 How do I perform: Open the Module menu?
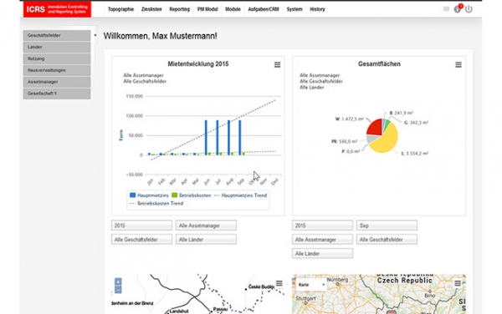pos(233,9)
